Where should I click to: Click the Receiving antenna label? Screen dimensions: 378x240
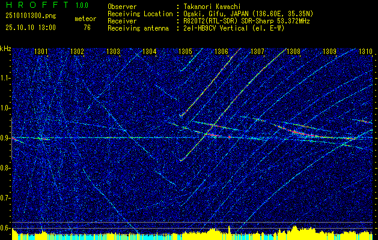pyautogui.click(x=138, y=28)
